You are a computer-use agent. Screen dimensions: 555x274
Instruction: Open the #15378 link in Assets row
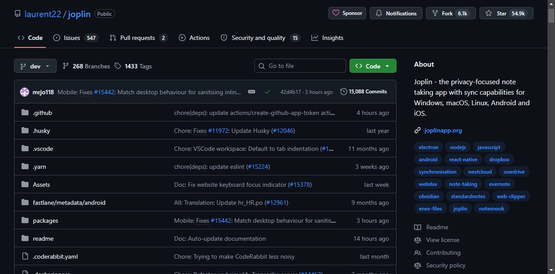[300, 185]
